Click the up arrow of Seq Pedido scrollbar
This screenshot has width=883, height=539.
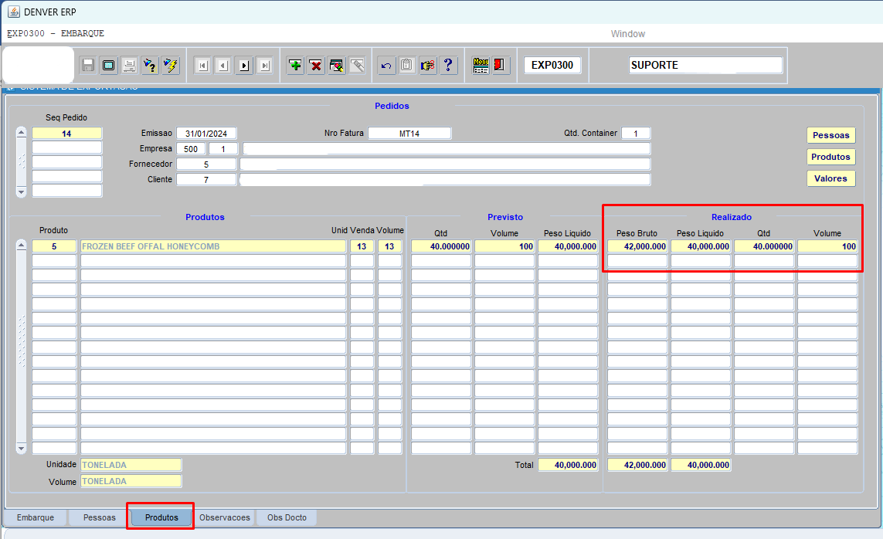(x=22, y=133)
